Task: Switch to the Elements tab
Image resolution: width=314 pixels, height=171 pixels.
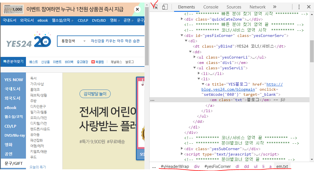Action: coord(186,7)
